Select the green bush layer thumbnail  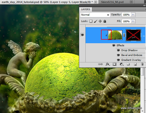coord(115,35)
